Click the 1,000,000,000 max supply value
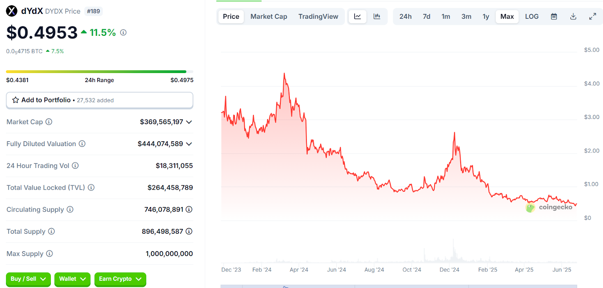Image resolution: width=603 pixels, height=288 pixels. (169, 254)
